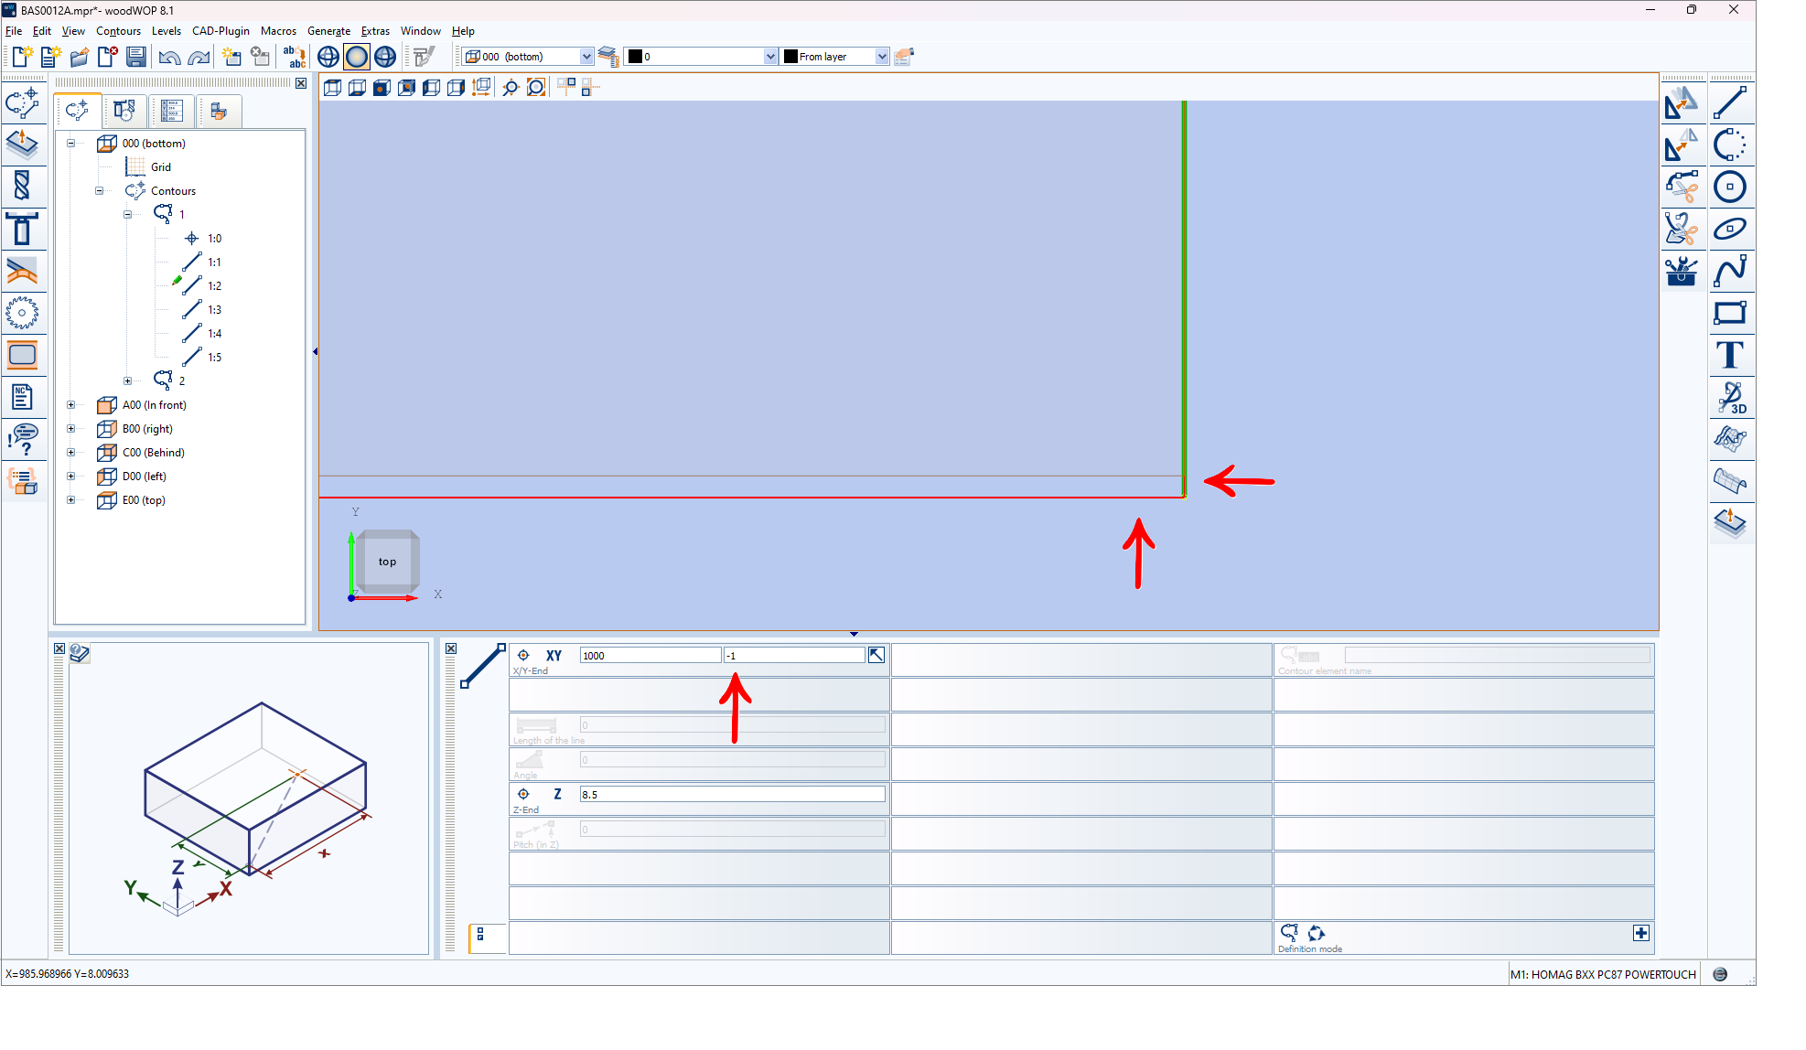1806x1050 pixels.
Task: Open the Extras menu
Action: point(375,31)
